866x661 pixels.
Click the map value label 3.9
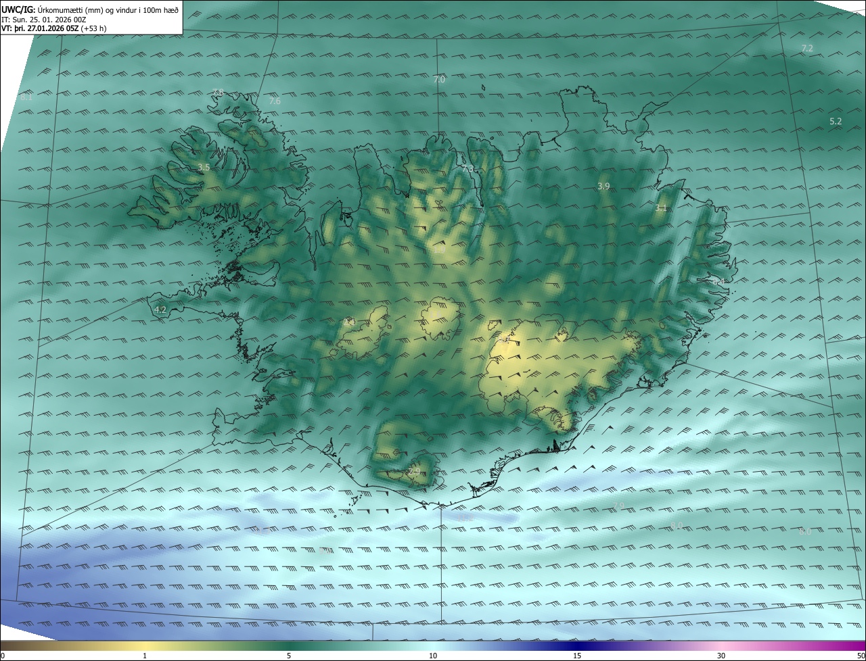(x=604, y=186)
